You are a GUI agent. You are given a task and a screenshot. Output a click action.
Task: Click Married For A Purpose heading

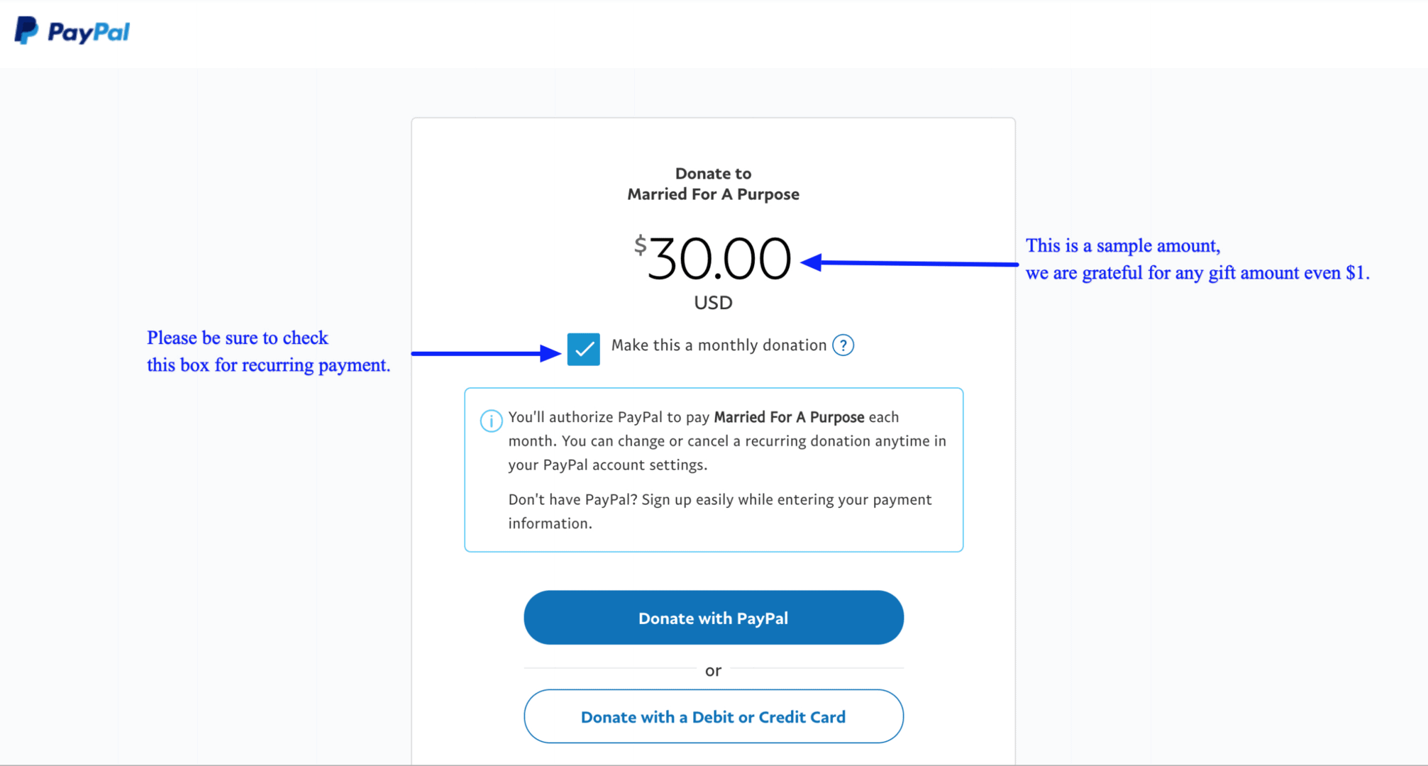713,194
